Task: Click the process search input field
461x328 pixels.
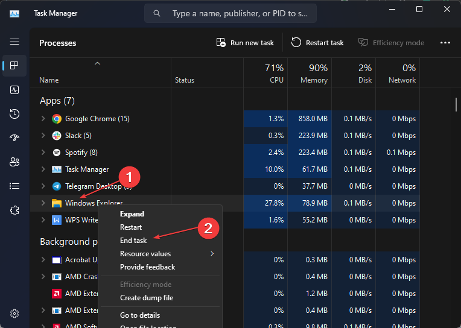Action: (230, 13)
